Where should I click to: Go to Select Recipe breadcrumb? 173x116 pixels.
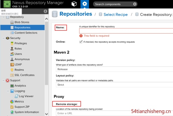pos(116,15)
